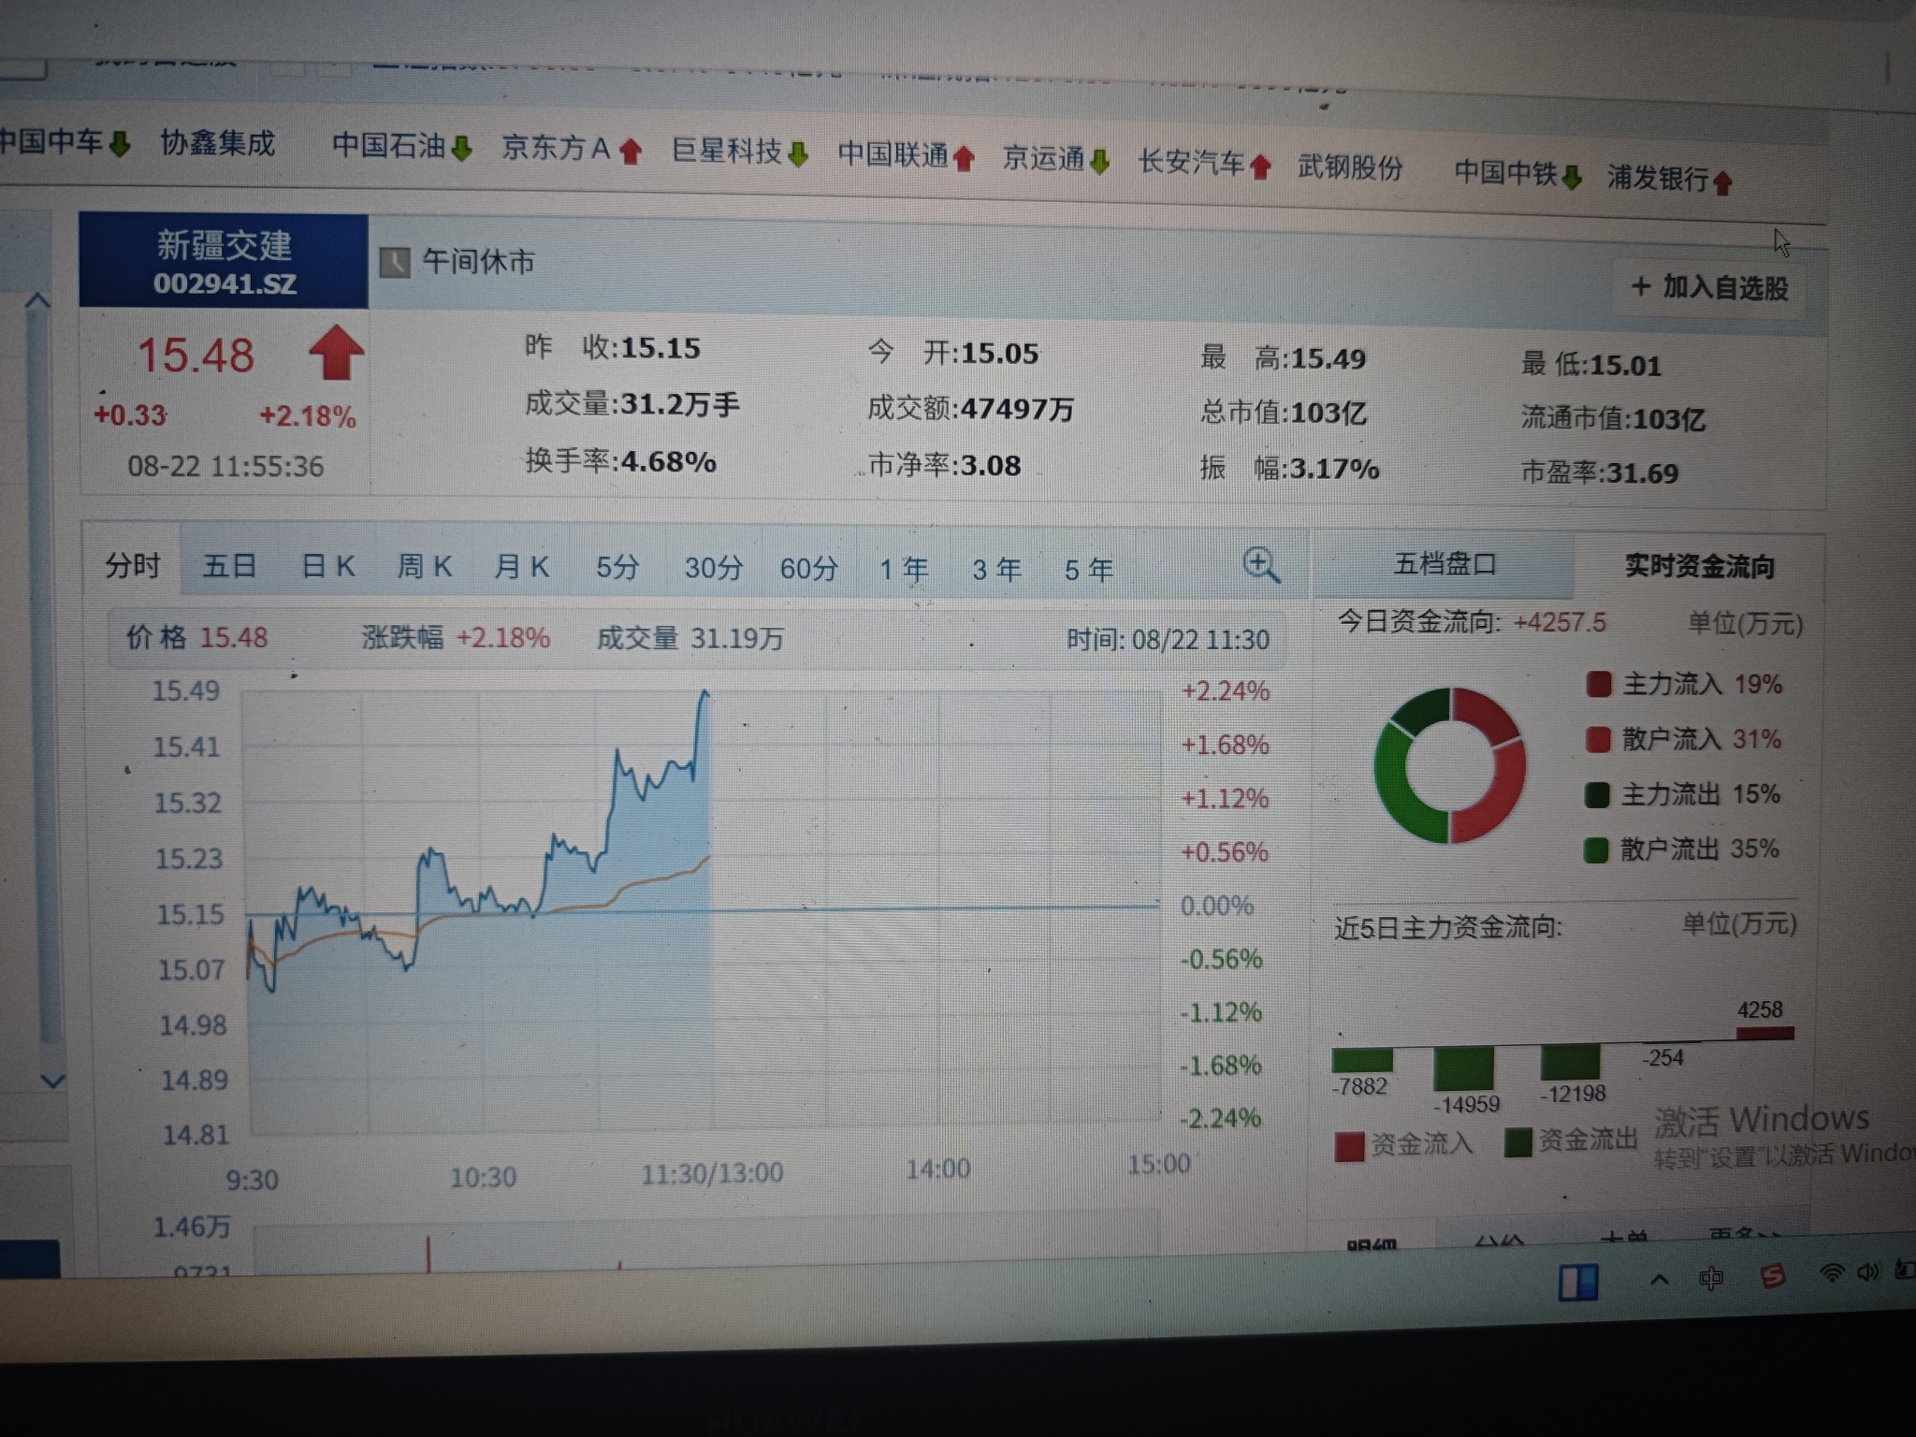The image size is (1916, 1437).
Task: Click the donut chart of fund flow
Action: tap(1450, 766)
